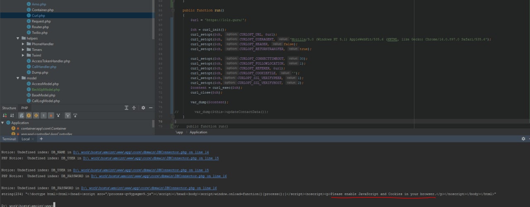Open Dump.php file

tap(40, 72)
